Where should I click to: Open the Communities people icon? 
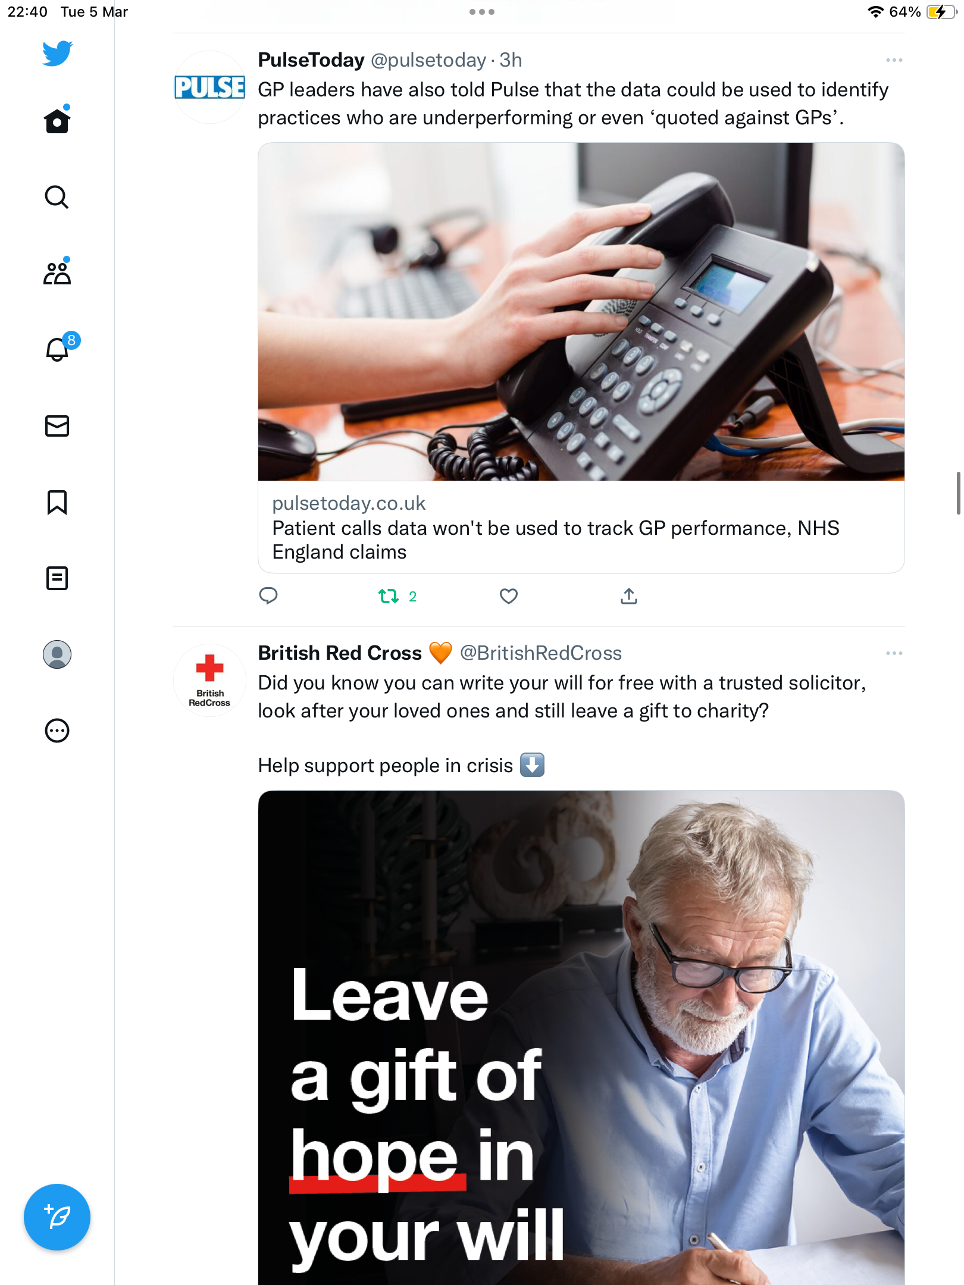pyautogui.click(x=57, y=272)
